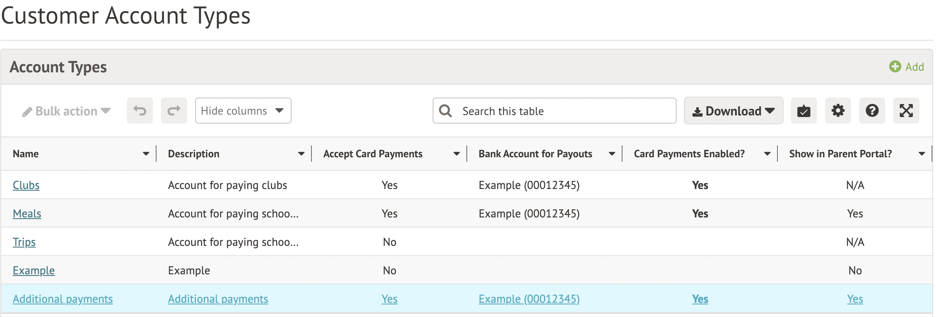
Task: Expand the Name column header arrow
Action: click(x=146, y=154)
